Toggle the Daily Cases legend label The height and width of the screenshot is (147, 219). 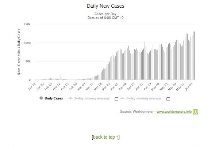point(53,98)
